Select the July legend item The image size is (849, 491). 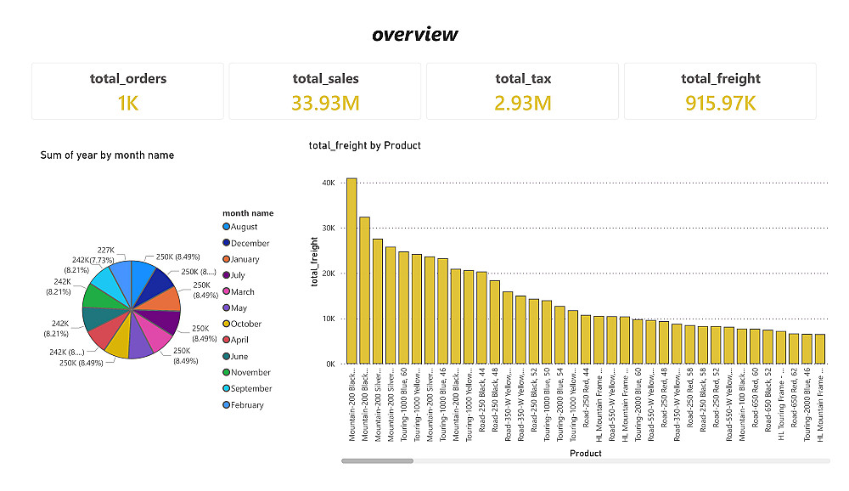pos(239,275)
